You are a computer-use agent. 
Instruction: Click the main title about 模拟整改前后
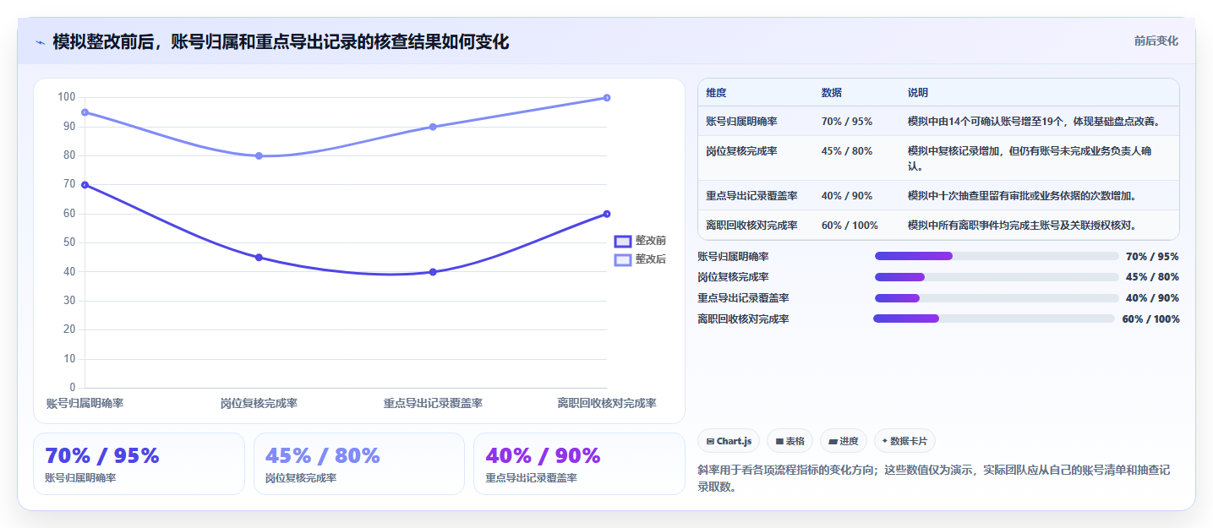tap(281, 41)
